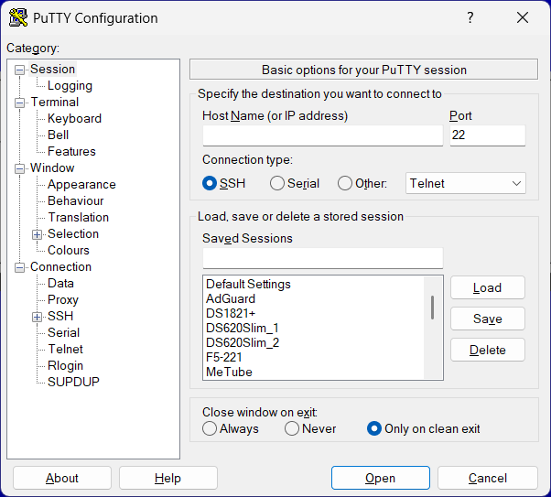551x497 pixels.
Task: Click the Open button
Action: (380, 478)
